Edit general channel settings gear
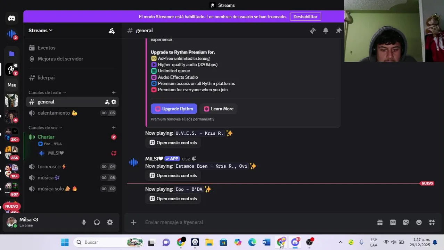Image resolution: width=444 pixels, height=250 pixels. (x=114, y=102)
